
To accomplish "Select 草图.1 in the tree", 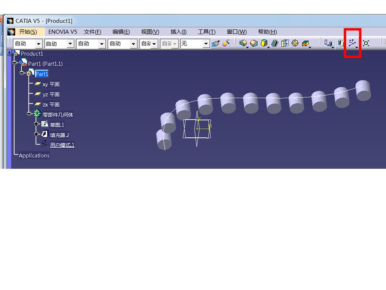I will 57,125.
